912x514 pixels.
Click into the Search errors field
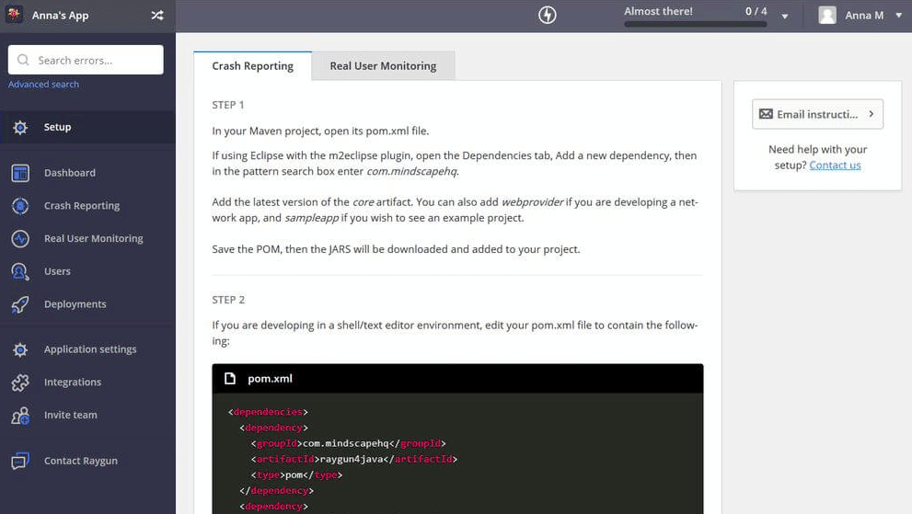tap(86, 60)
